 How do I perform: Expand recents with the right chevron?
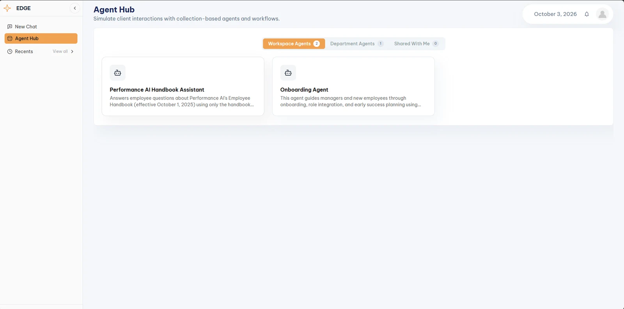pyautogui.click(x=72, y=51)
